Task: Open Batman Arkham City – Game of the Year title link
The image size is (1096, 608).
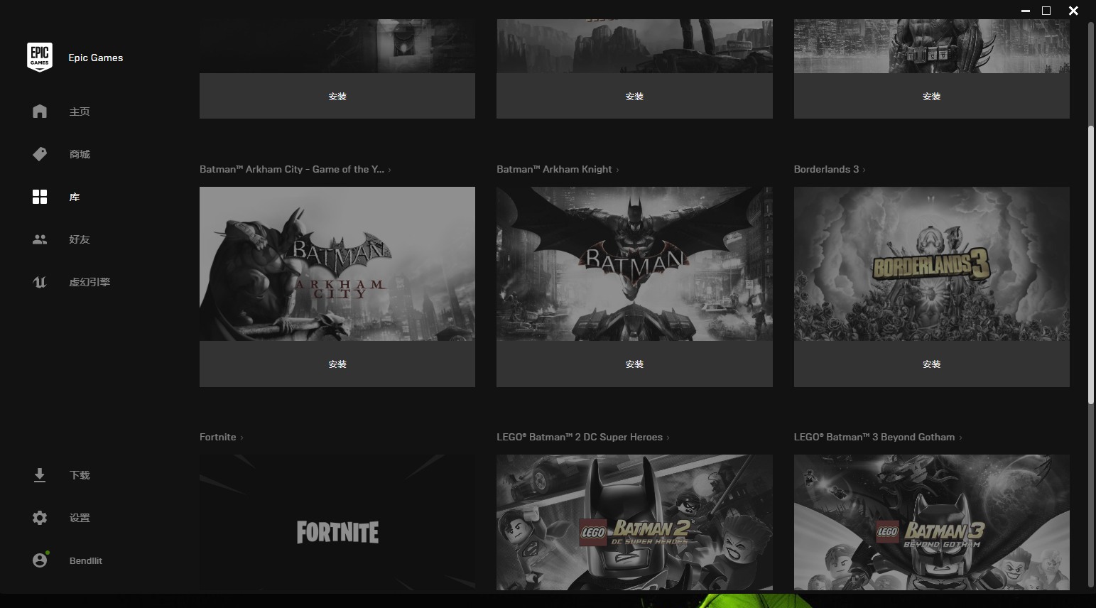Action: coord(295,169)
